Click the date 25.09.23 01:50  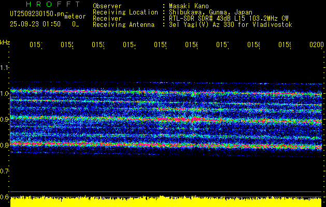coord(35,24)
